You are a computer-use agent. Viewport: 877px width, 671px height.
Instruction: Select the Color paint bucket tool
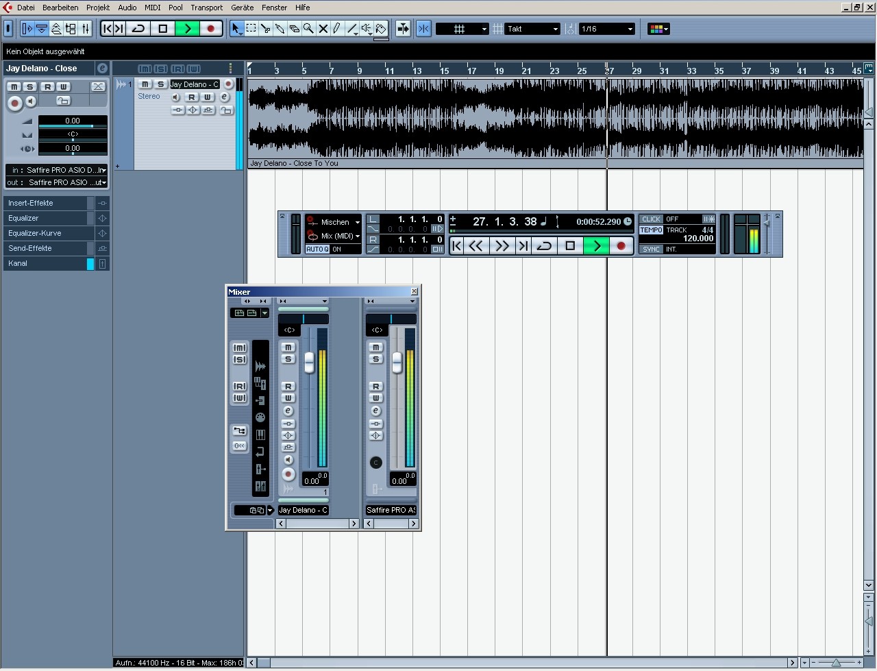[382, 29]
